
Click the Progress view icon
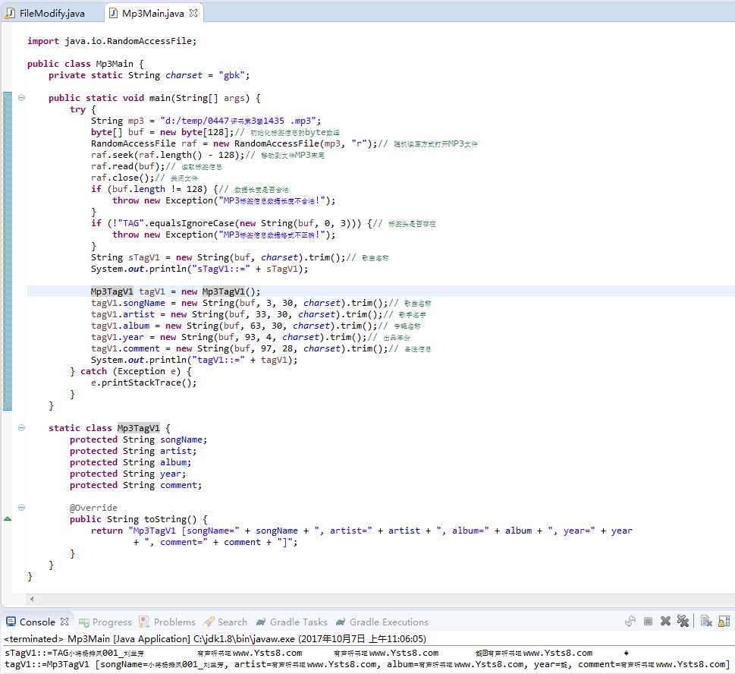click(x=84, y=622)
